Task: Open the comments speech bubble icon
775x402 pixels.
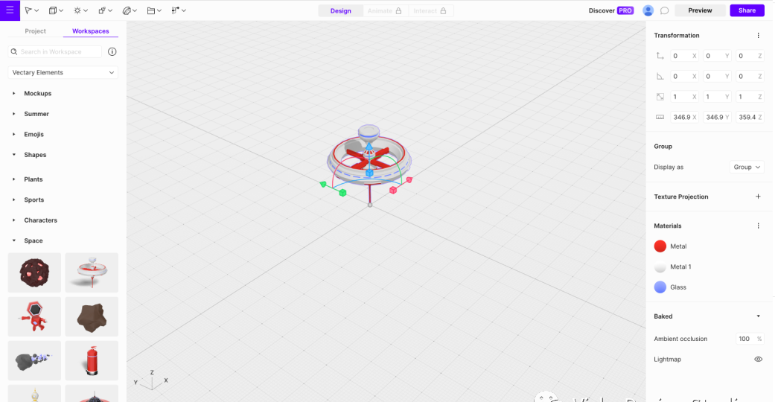Action: (664, 10)
